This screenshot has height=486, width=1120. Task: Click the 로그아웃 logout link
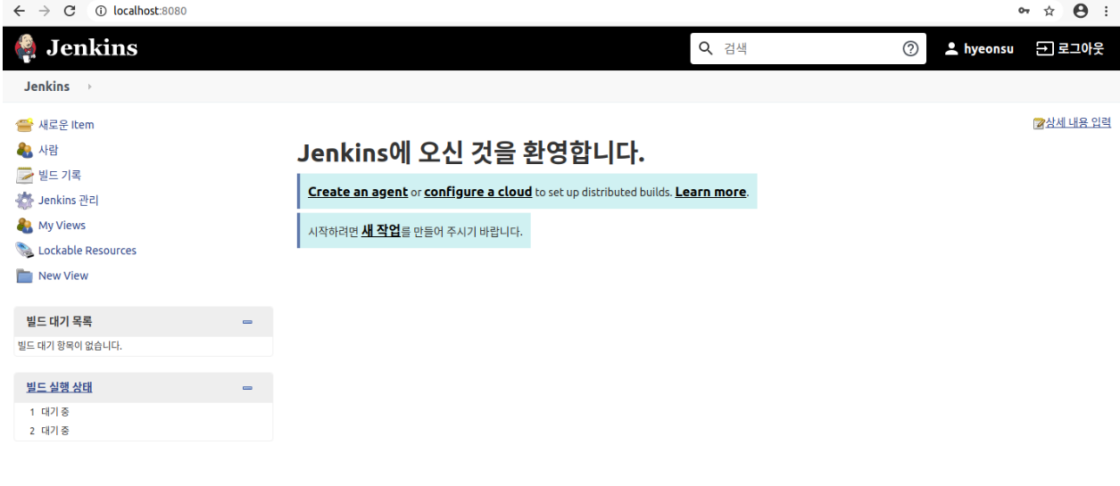[x=1081, y=48]
